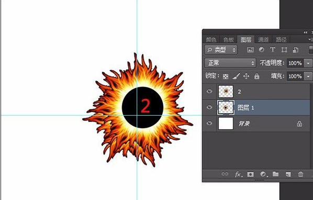Lock image pixels brush icon
Screen dimensions: 313x200
coord(236,76)
